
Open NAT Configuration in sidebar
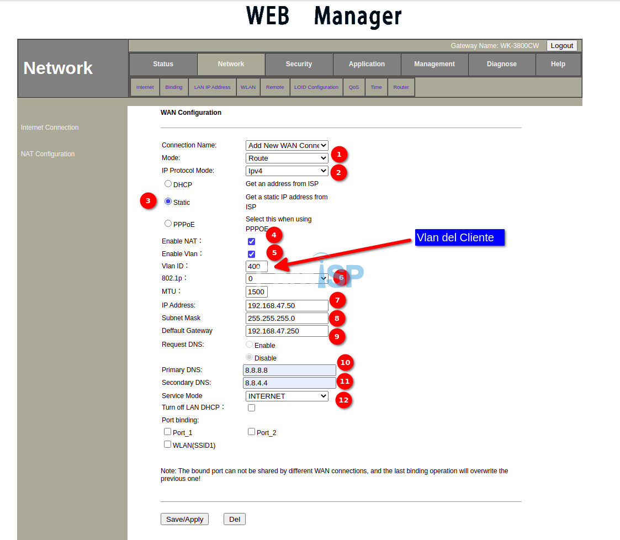(x=47, y=154)
